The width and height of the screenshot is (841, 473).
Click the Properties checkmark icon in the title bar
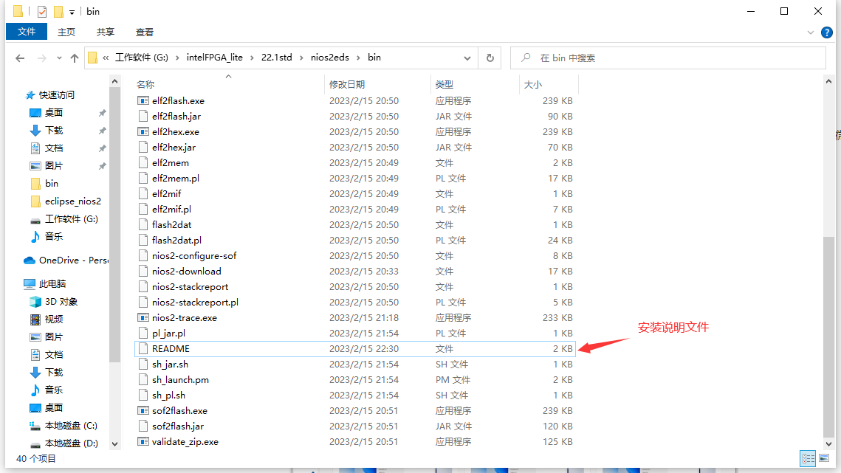tap(41, 11)
